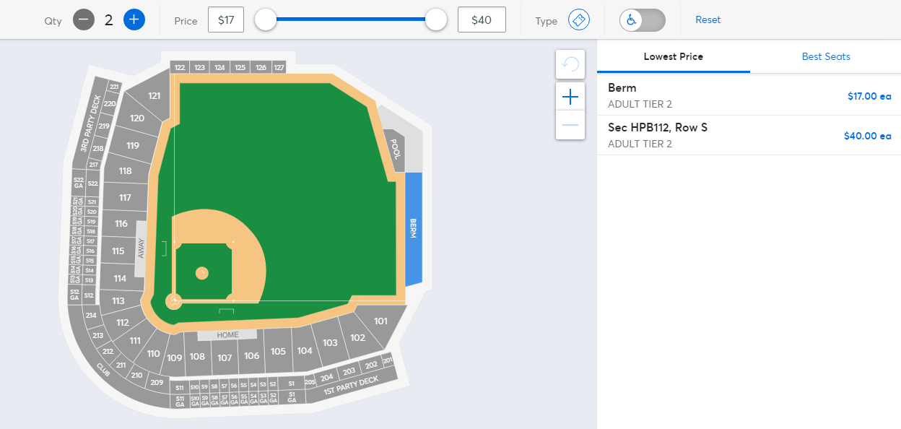Switch to the Best Seats tab
Viewport: 901px width, 429px height.
click(825, 56)
